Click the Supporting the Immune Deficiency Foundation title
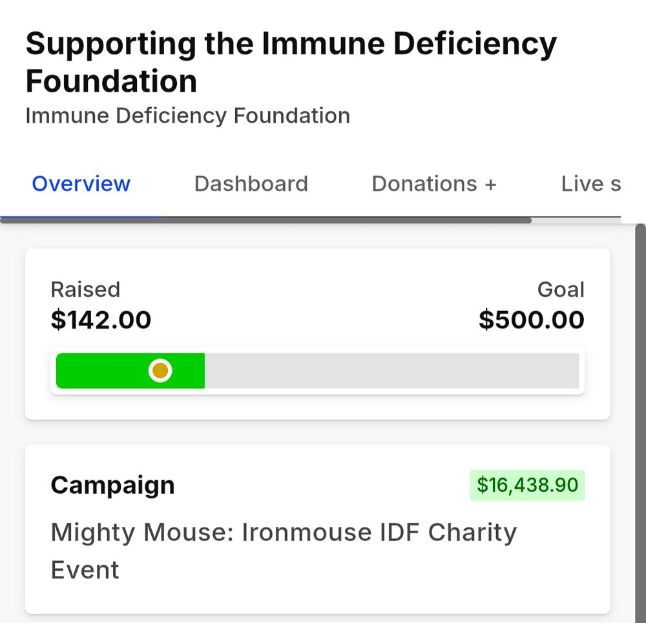646x623 pixels. [x=291, y=62]
